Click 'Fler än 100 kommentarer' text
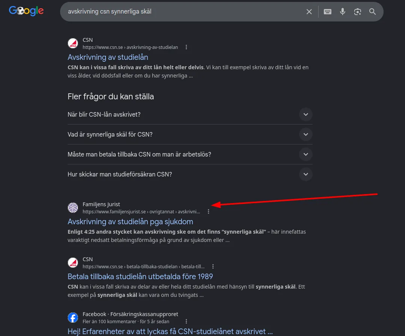The image size is (405, 336). (109, 322)
